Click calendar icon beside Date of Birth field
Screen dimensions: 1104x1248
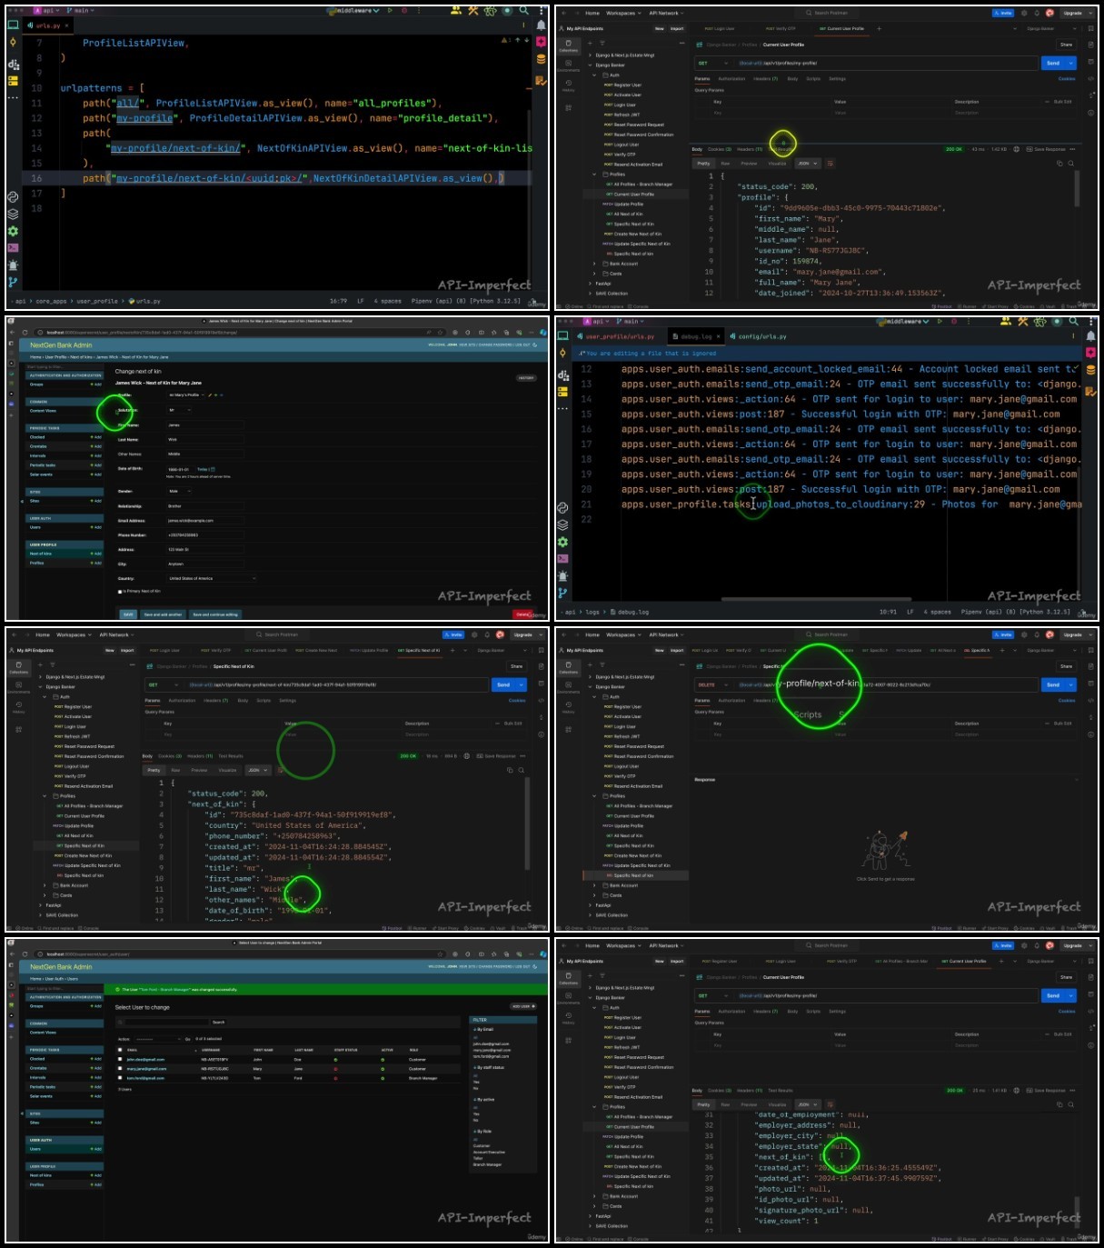(213, 469)
